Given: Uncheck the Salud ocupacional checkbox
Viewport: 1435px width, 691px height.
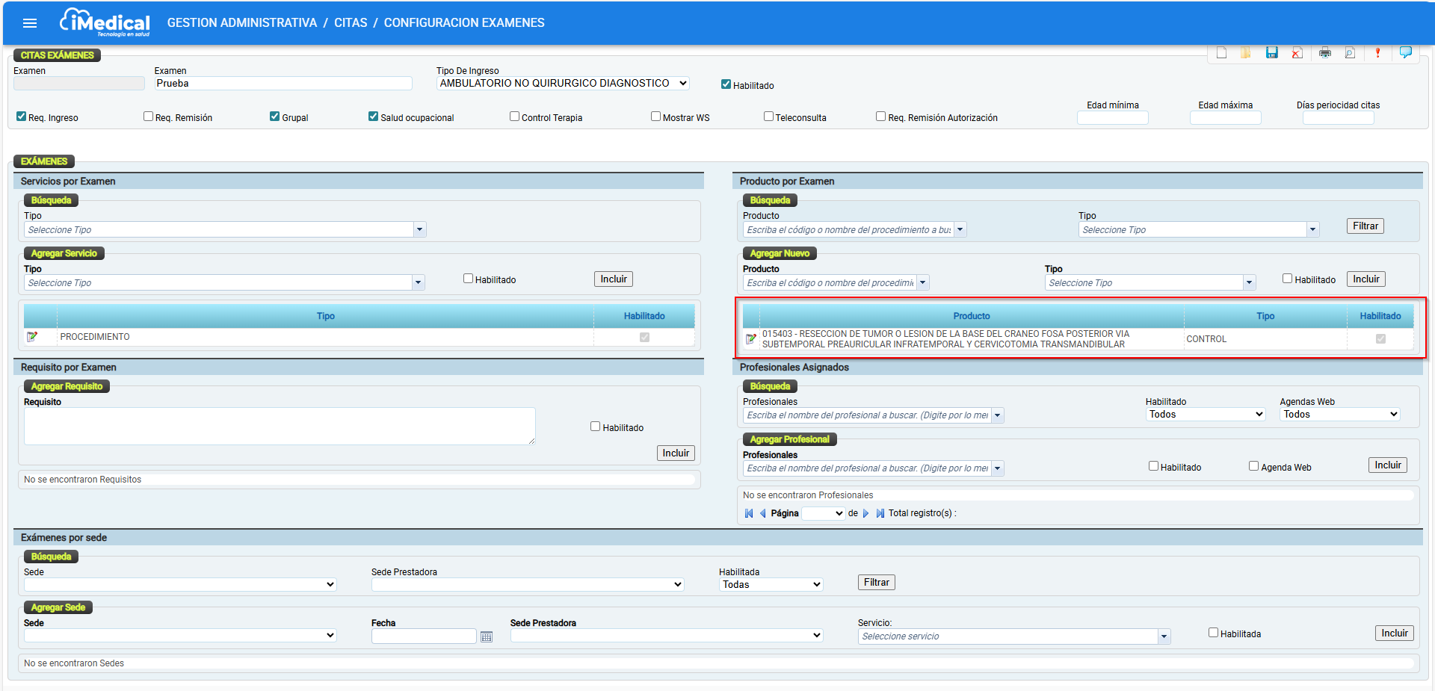Looking at the screenshot, I should [373, 117].
